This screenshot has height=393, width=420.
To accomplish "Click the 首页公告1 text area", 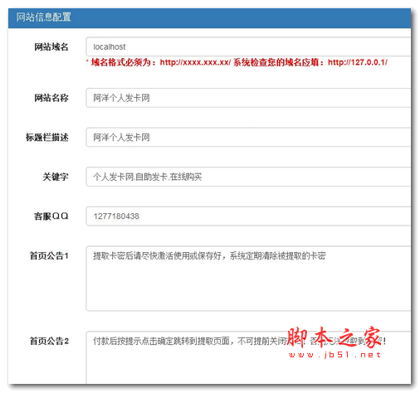I will click(x=248, y=279).
